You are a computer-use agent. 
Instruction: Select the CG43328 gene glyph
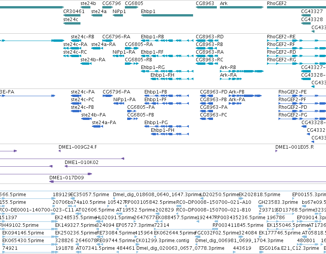pyautogui.click(x=306, y=23)
